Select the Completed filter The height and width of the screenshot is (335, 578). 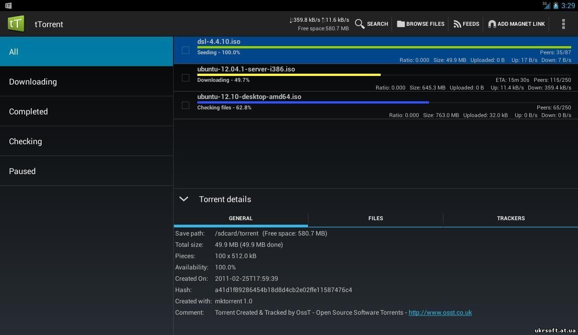tap(86, 111)
